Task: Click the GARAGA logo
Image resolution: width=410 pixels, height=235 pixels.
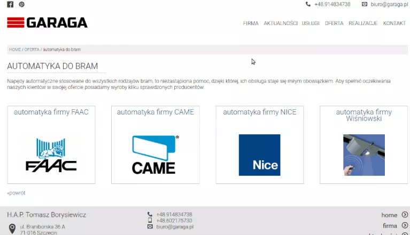Action: pos(48,23)
